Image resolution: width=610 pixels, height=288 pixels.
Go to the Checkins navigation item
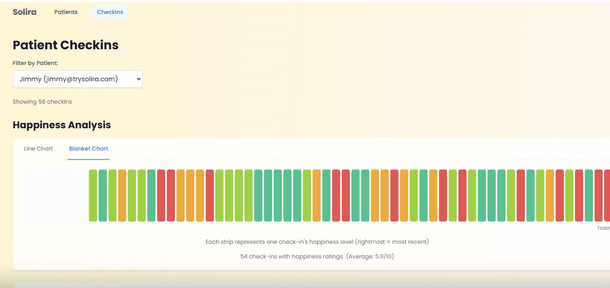[110, 12]
